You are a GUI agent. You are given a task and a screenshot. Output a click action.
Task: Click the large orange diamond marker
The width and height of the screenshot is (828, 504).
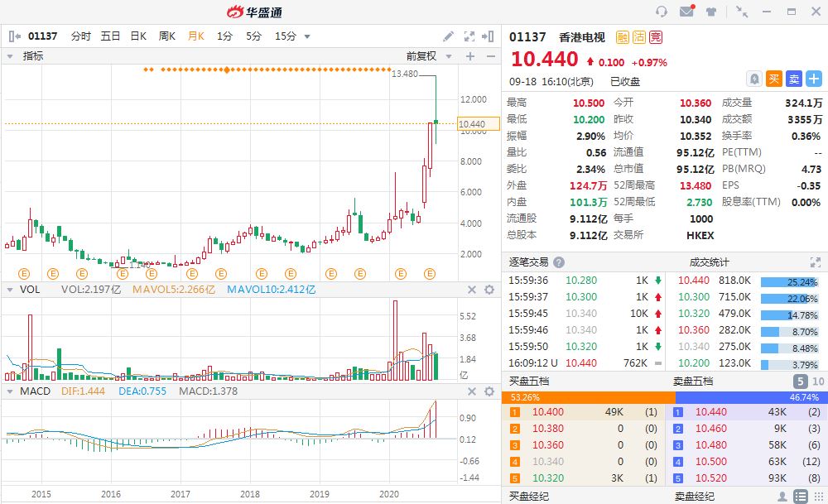point(227,70)
